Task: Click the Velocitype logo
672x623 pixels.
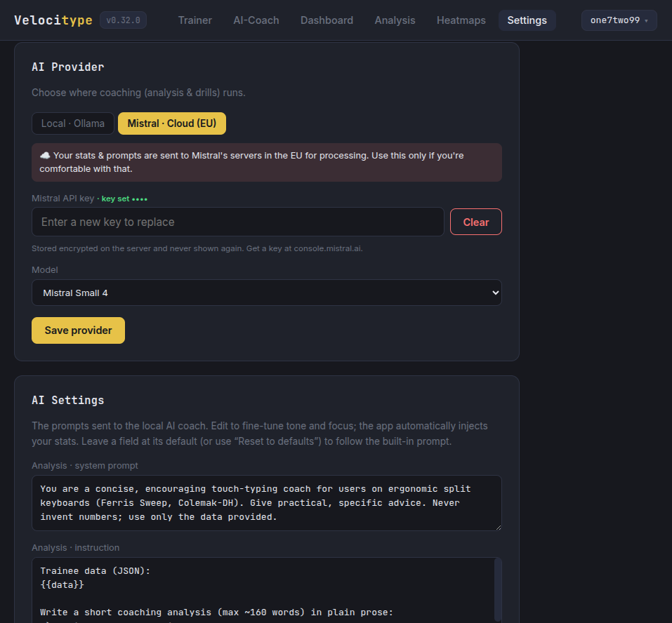Action: (x=53, y=20)
